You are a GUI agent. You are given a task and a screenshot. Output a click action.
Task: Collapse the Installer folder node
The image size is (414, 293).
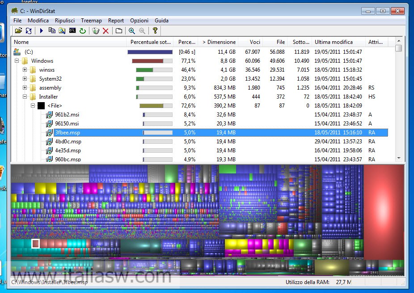pos(25,97)
